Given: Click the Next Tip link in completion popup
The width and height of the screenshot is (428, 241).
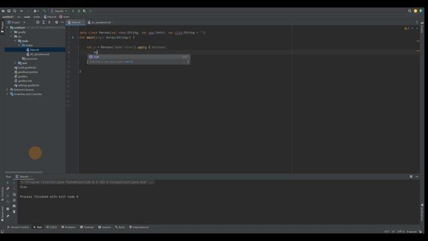Looking at the screenshot, I should pos(129,62).
